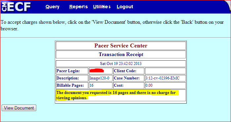Open the Query menu

coord(52,7)
